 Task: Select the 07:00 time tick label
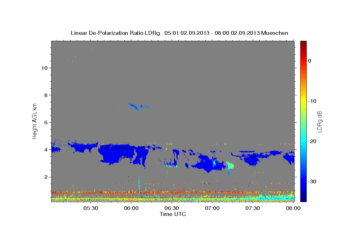point(212,208)
